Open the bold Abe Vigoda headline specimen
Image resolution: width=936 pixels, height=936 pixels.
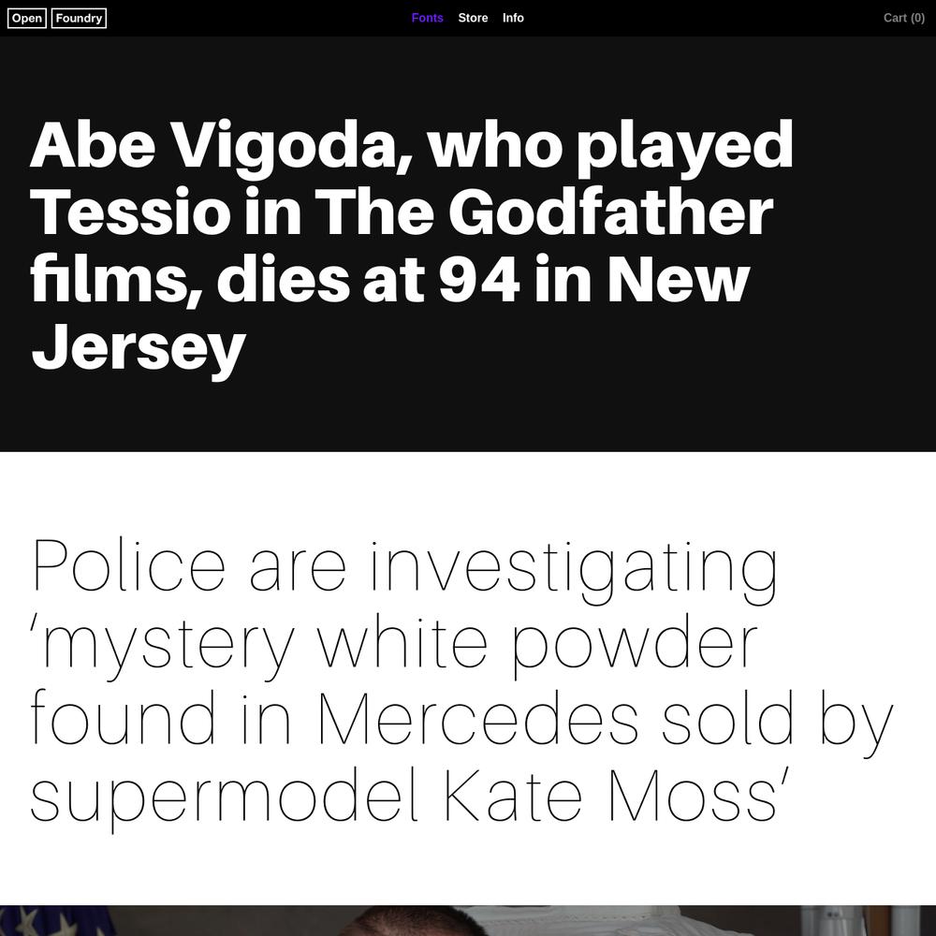point(411,248)
